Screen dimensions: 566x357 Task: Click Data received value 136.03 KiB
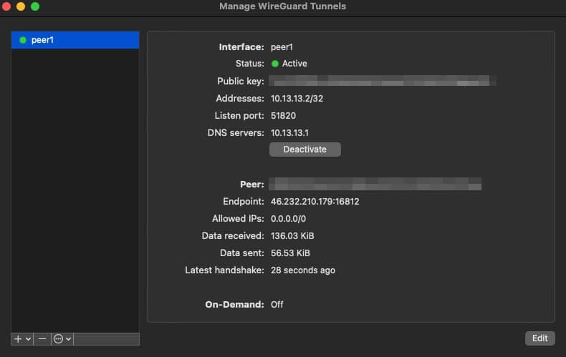(x=292, y=236)
